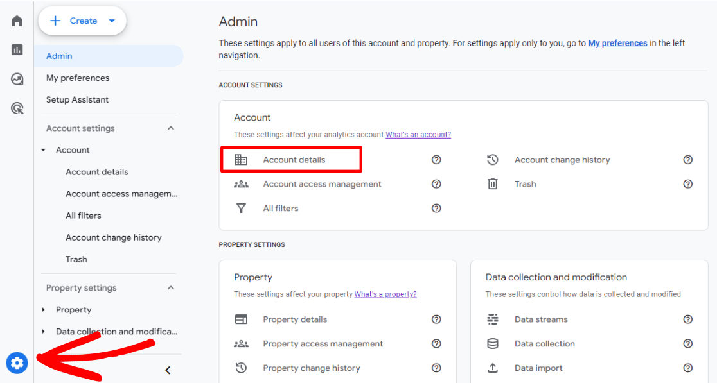The width and height of the screenshot is (717, 383).
Task: Open Account access management in sidebar tree
Action: (121, 194)
